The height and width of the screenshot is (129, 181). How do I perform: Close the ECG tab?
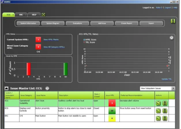pos(13,15)
